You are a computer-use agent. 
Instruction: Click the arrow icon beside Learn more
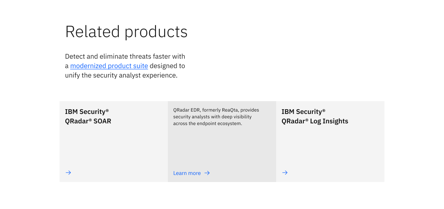click(207, 173)
